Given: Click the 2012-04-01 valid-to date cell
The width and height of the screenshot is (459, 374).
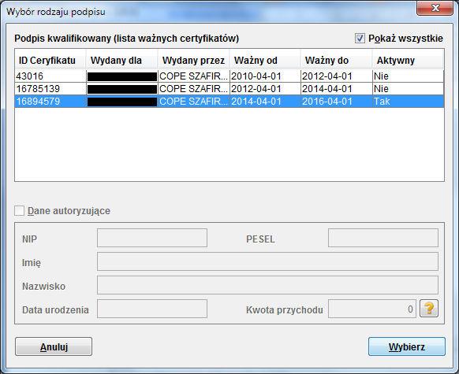Looking at the screenshot, I should click(336, 76).
